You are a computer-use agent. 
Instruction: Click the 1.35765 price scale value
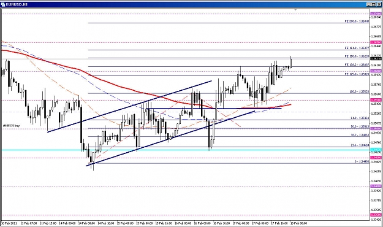click(376, 85)
